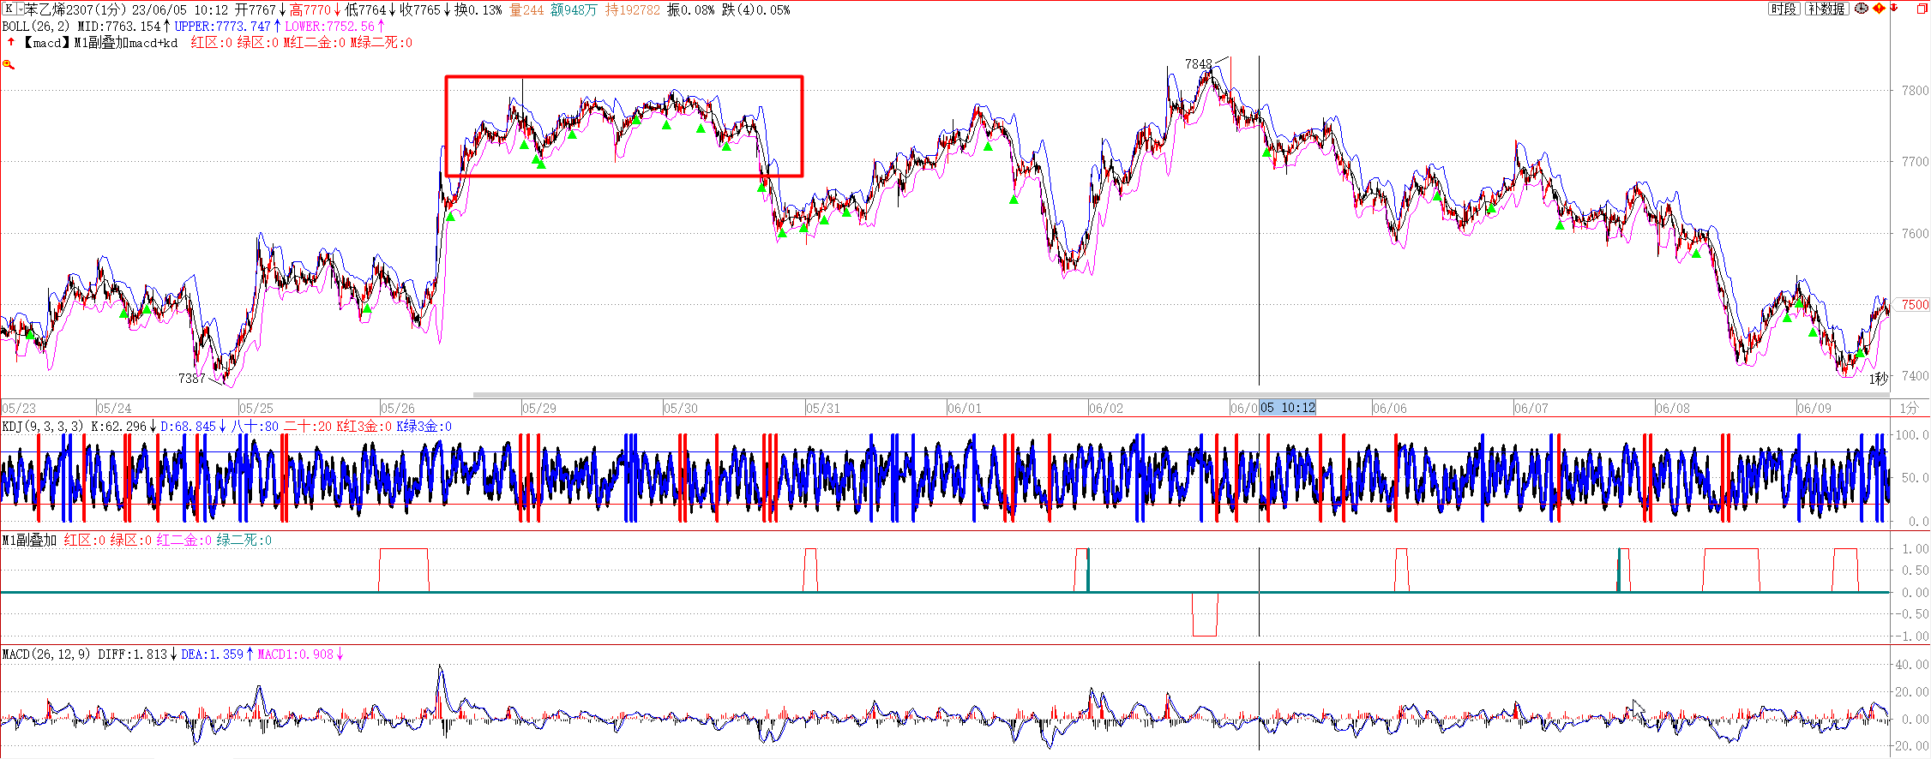
Task: Click the red diamond icon at top right
Action: point(1879,9)
